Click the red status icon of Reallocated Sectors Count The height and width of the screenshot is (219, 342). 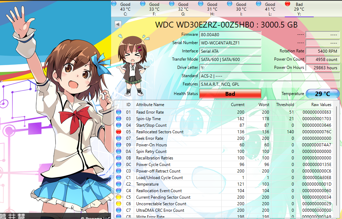(119, 132)
